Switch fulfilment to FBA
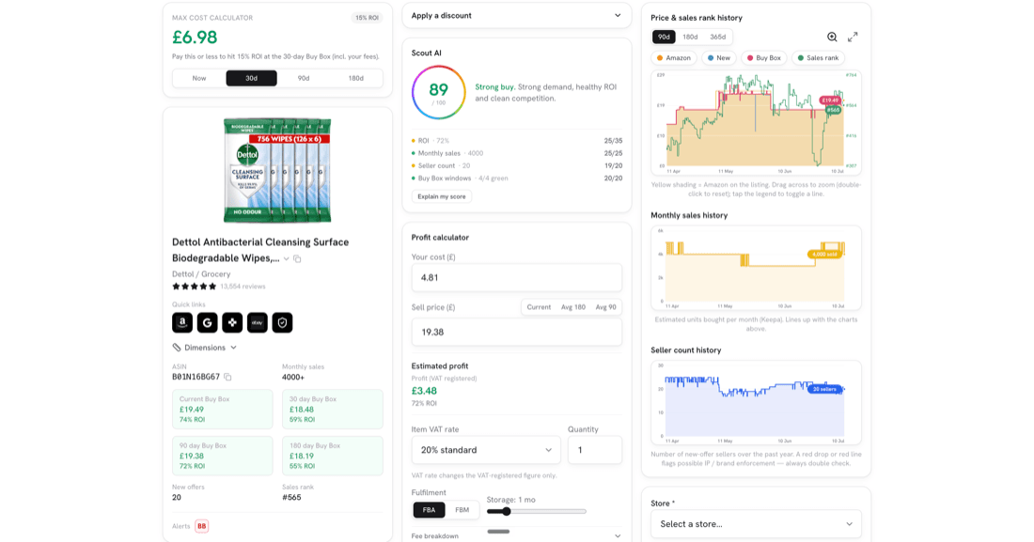1034x542 pixels. tap(429, 510)
